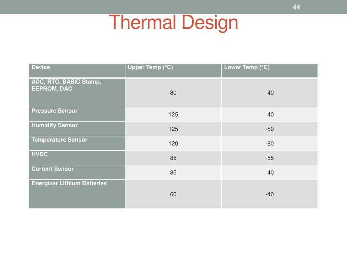347x260 pixels.
Task: Click Current Sensor upper temp 85
Action: click(x=173, y=173)
